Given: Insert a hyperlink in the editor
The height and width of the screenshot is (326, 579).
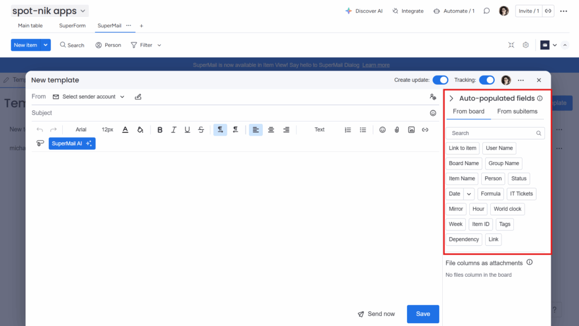Looking at the screenshot, I should 425,130.
